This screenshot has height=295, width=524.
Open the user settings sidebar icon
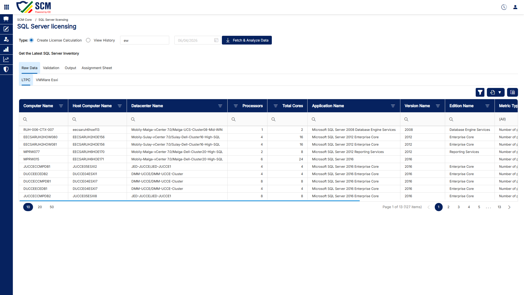[x=6, y=39]
